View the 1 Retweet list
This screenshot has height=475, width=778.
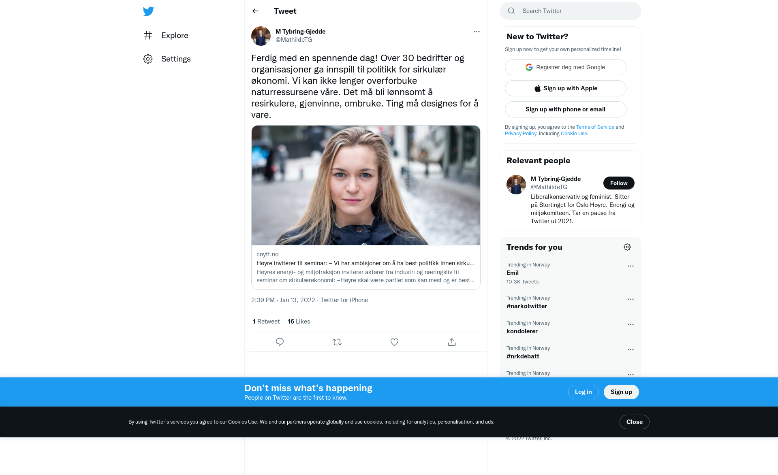[x=266, y=321]
